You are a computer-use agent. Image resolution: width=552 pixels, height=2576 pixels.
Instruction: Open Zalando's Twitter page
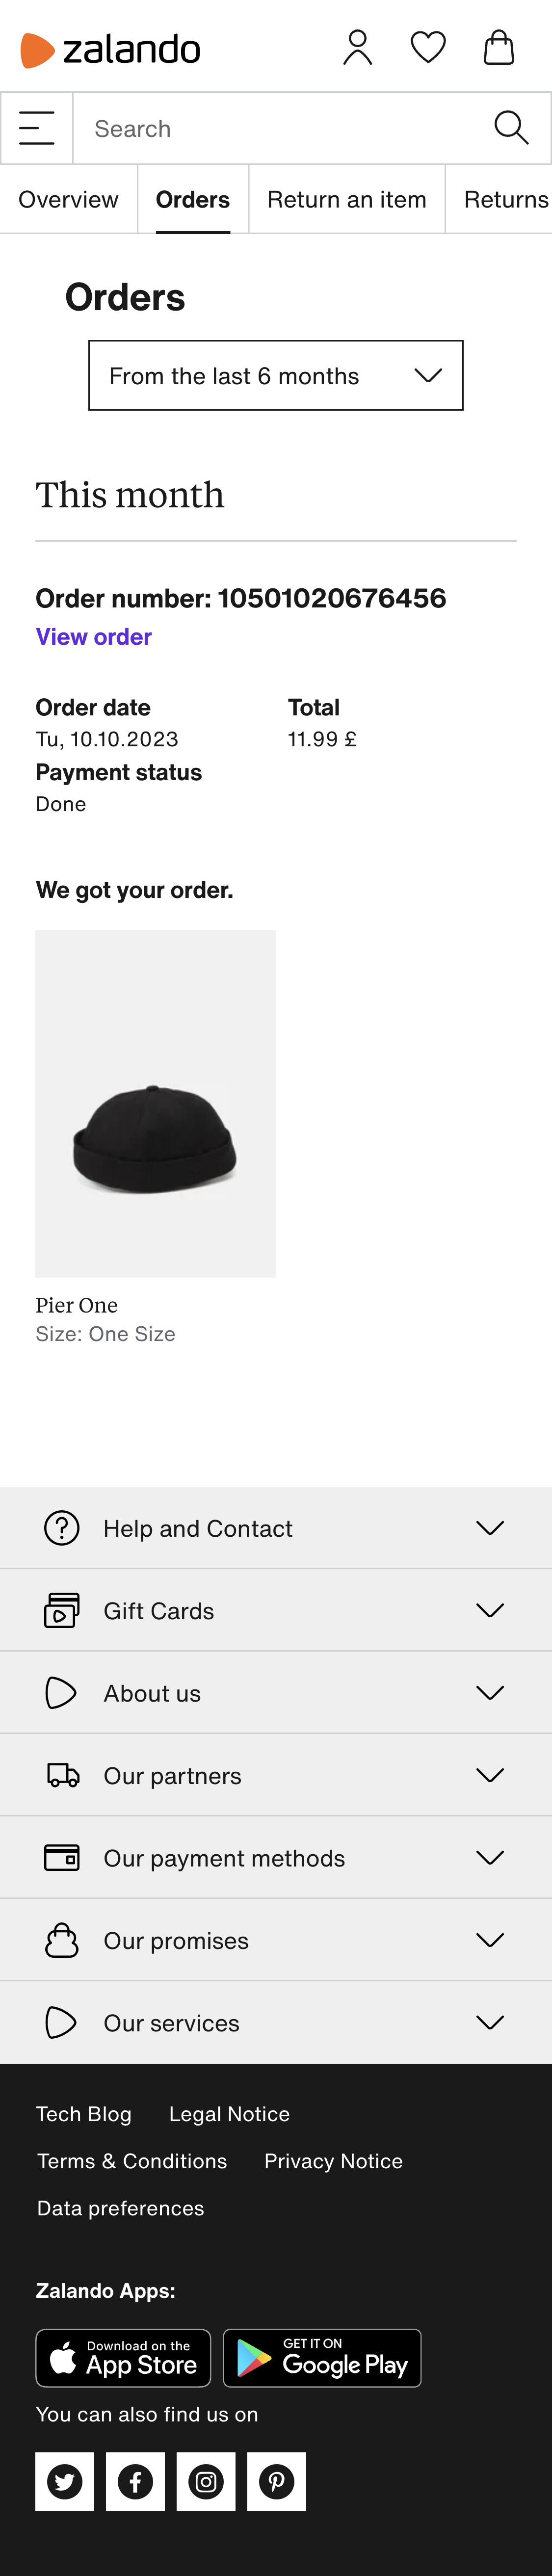(64, 2481)
